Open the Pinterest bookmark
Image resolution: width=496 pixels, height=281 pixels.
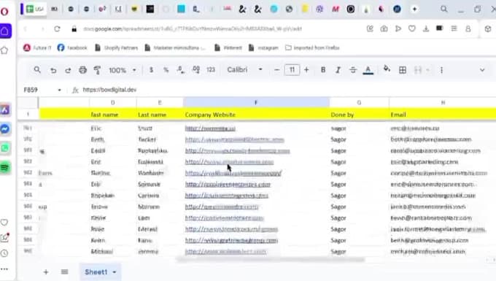tap(228, 47)
